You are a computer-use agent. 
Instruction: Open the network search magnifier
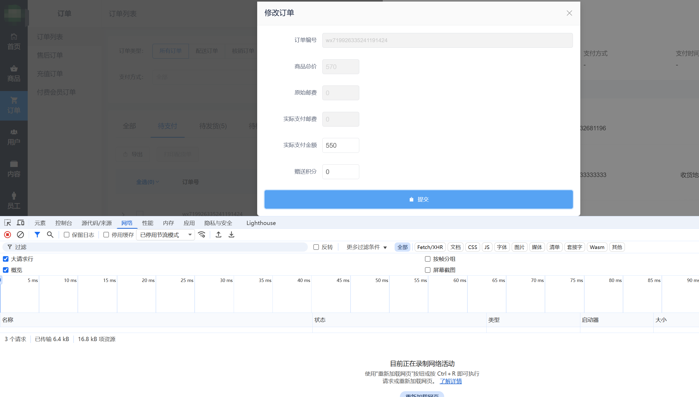click(x=50, y=235)
